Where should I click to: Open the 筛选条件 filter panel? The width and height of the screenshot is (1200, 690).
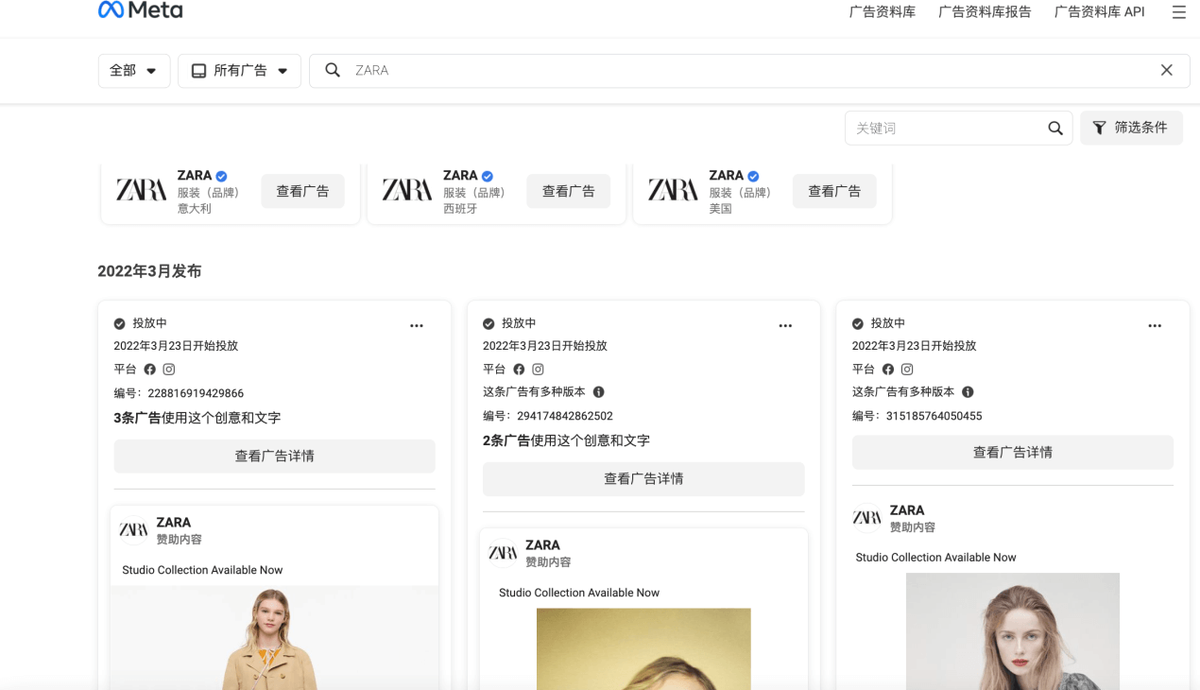pyautogui.click(x=1130, y=128)
